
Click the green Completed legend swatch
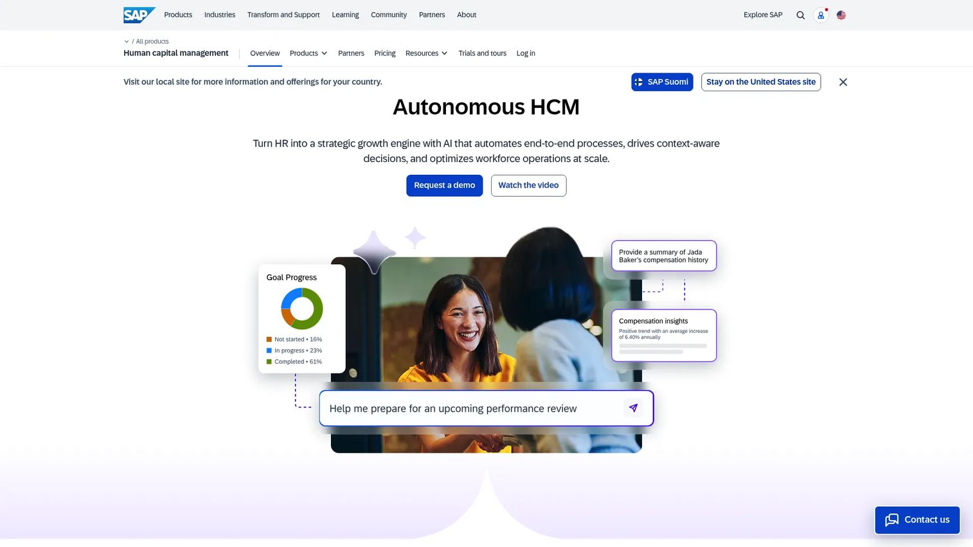pyautogui.click(x=269, y=361)
